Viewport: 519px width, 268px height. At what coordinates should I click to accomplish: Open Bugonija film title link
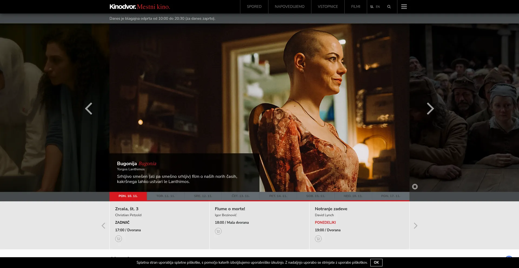127,164
